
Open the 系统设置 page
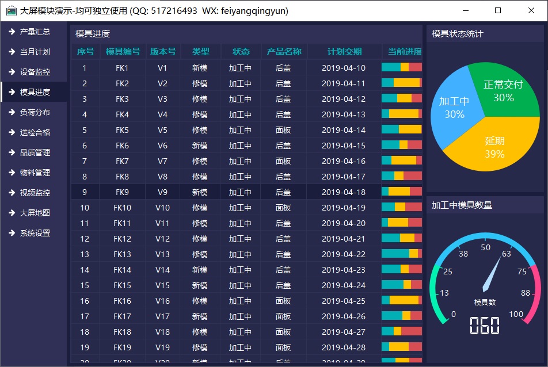35,233
